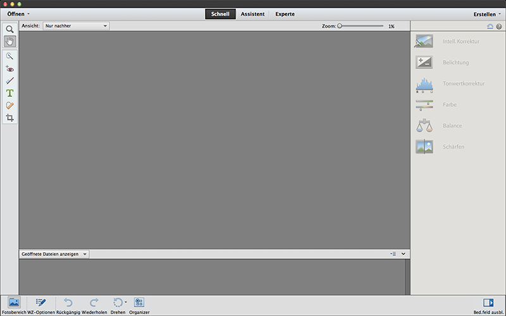
Task: Select the Zoom magnifier tool
Action: click(x=9, y=29)
